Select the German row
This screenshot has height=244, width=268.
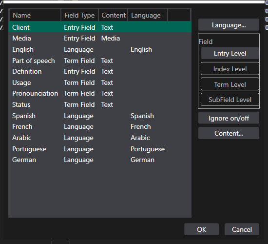[100, 160]
